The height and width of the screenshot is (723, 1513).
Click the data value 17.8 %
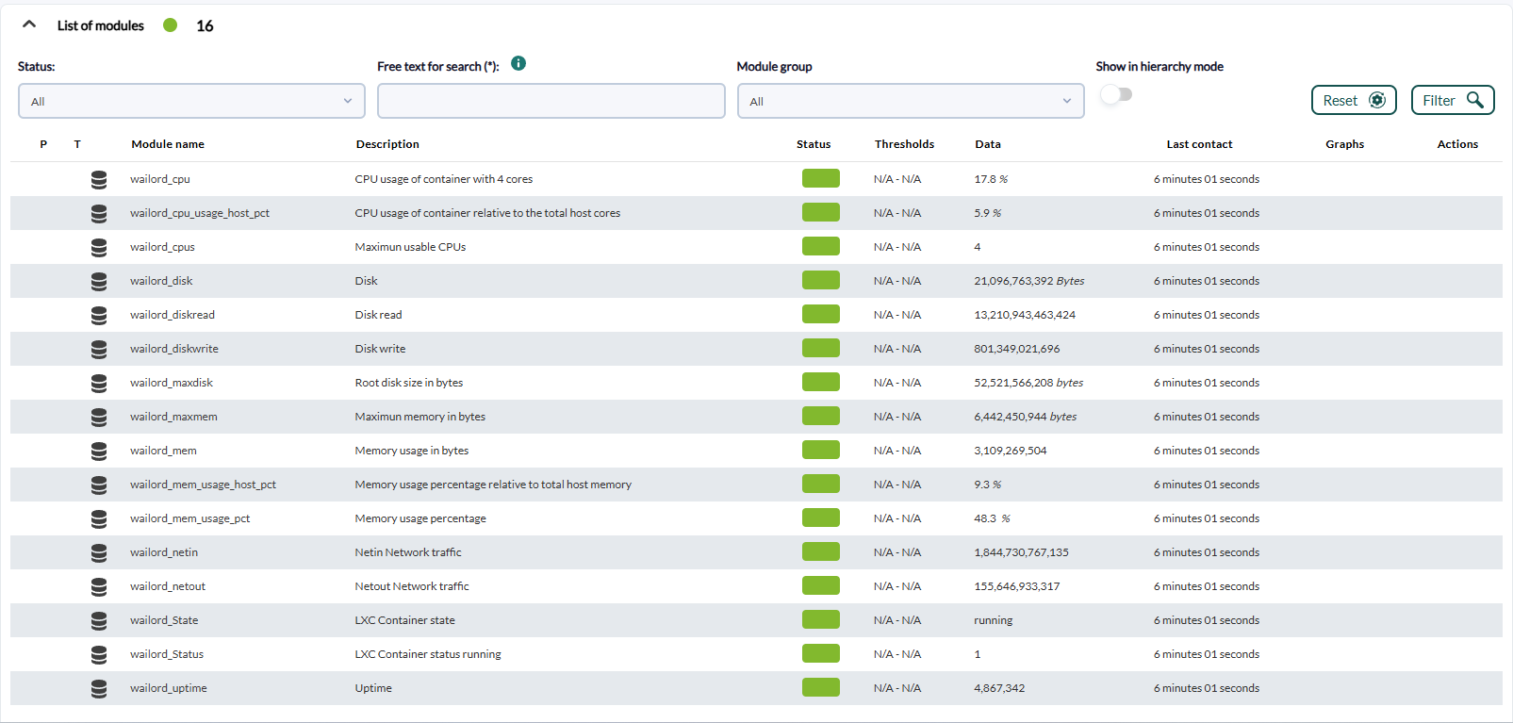coord(991,179)
